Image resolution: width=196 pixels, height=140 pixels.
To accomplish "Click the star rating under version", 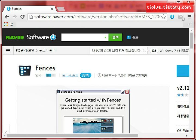I will (x=183, y=95).
